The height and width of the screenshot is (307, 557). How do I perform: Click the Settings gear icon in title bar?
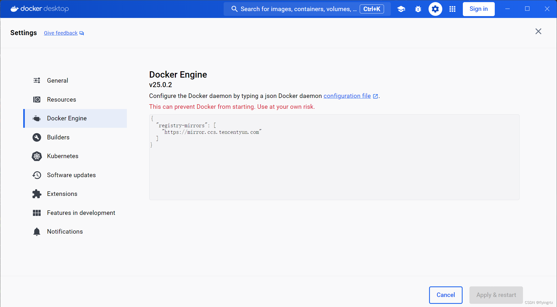pos(435,9)
